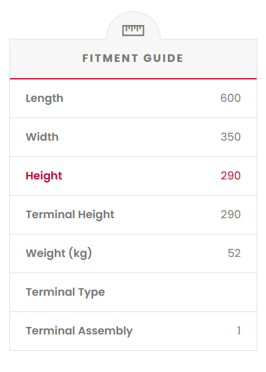Viewport: 266px width, 372px height.
Task: Click the Terminal Assembly value 1
Action: click(239, 331)
